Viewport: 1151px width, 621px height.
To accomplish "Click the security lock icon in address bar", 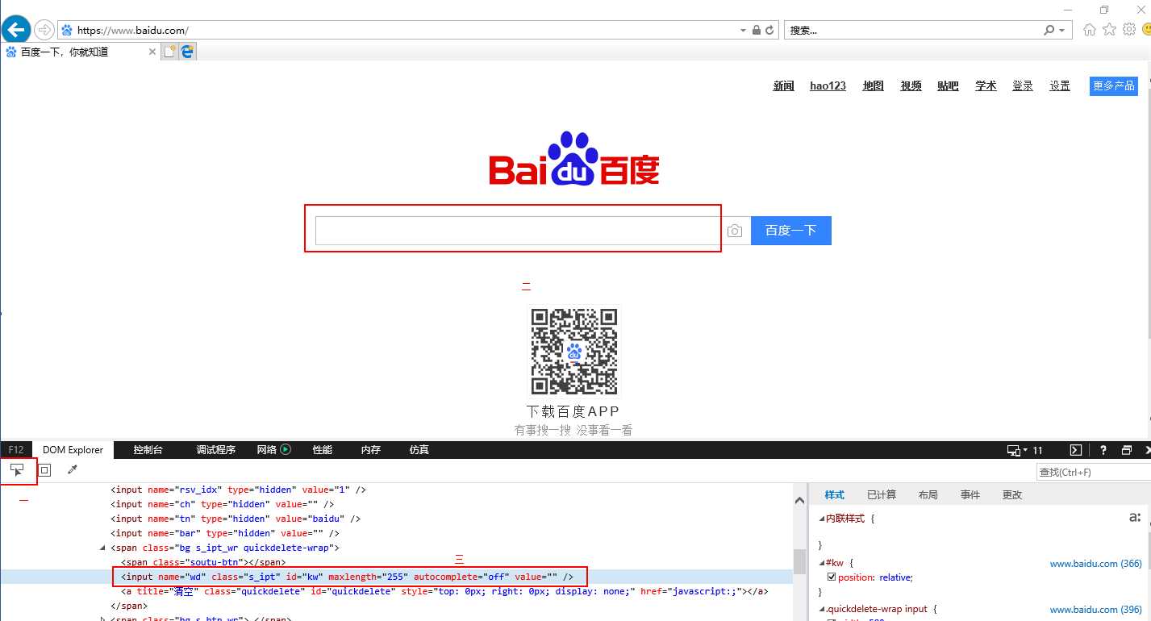I will pos(756,30).
